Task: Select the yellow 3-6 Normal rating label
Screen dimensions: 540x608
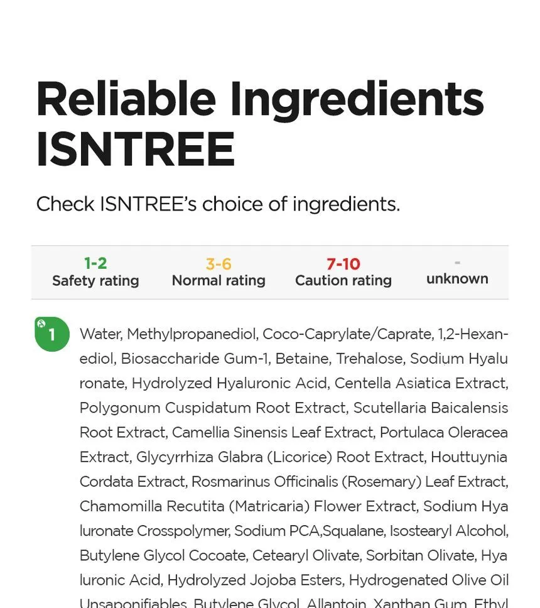Action: point(219,272)
